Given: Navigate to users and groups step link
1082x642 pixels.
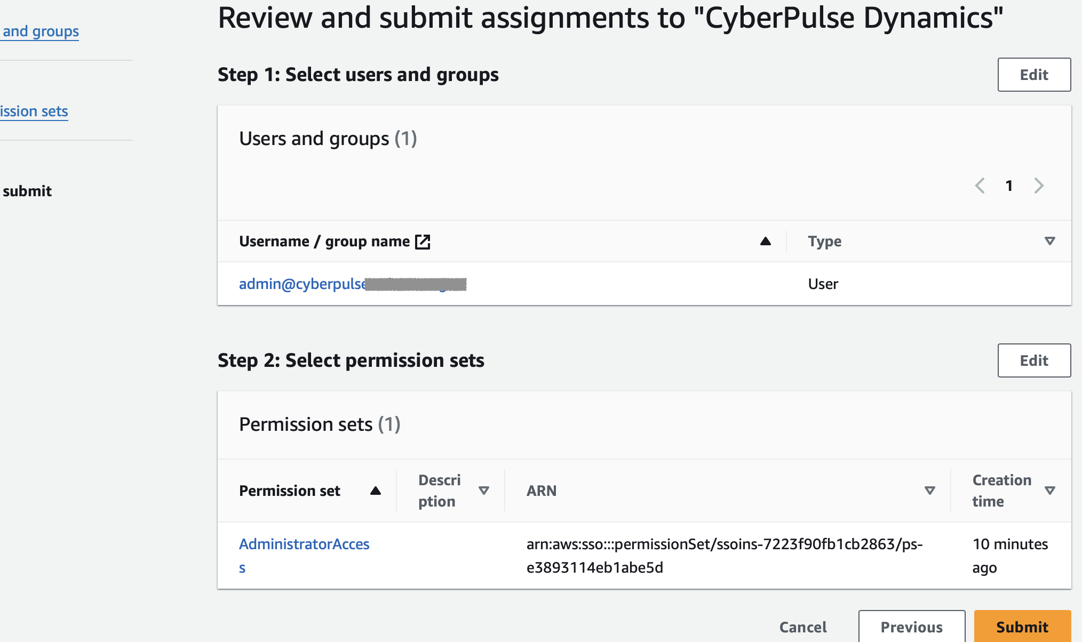Looking at the screenshot, I should (x=41, y=31).
